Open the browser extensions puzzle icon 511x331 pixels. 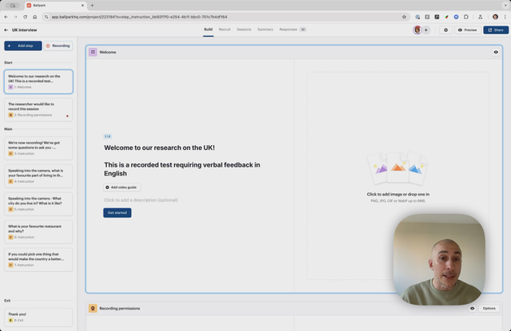tap(466, 17)
